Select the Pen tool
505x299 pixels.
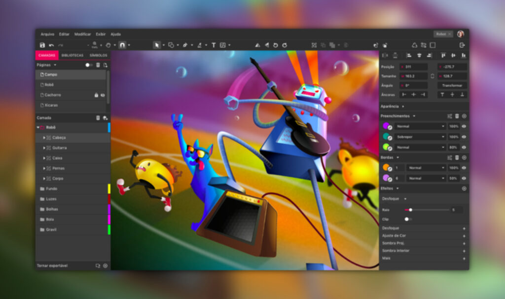click(185, 45)
